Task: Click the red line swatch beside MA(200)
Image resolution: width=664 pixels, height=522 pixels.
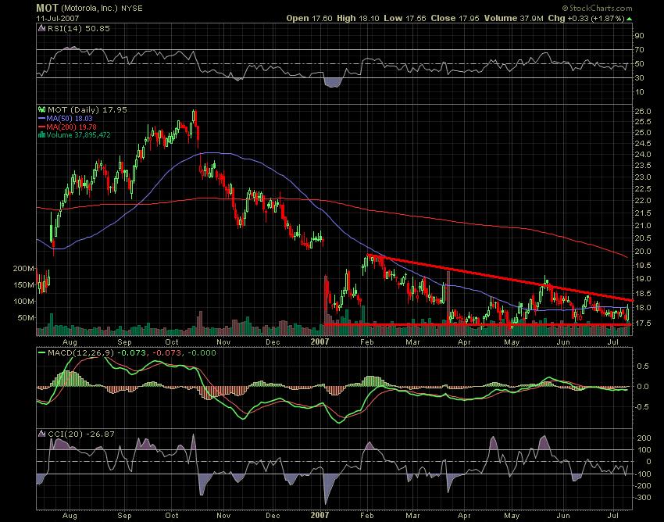Action: pyautogui.click(x=41, y=127)
